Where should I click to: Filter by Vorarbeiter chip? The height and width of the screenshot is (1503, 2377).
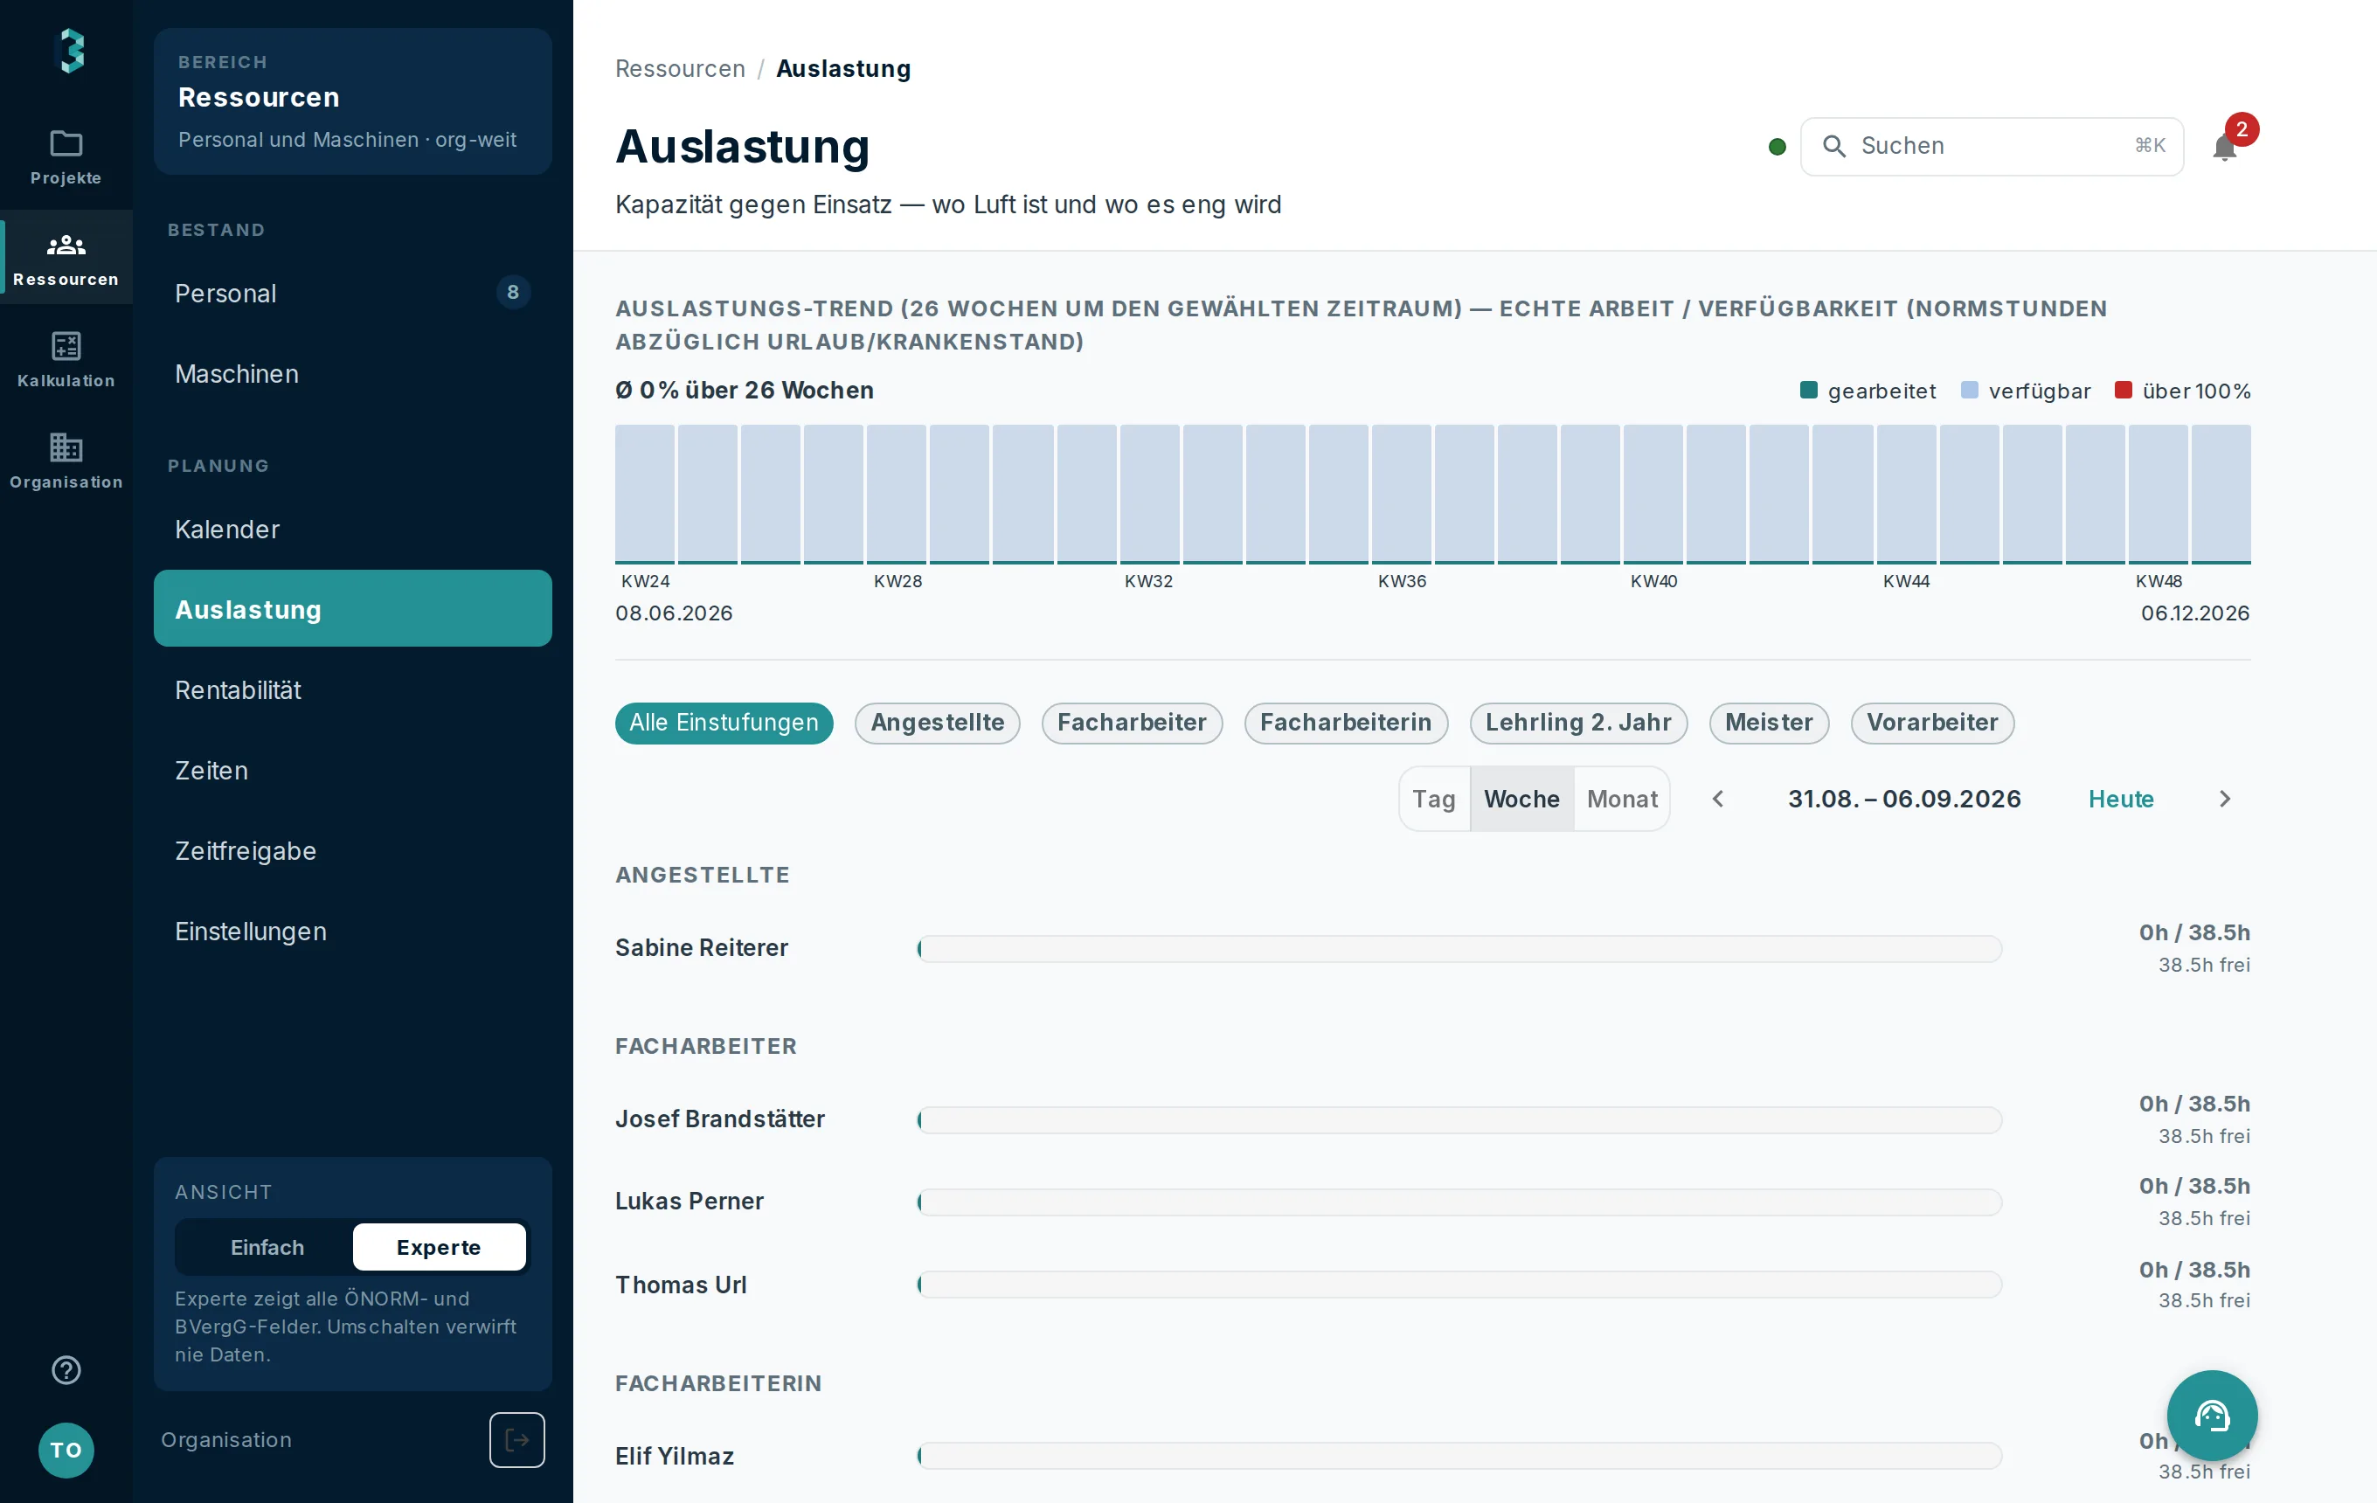click(1932, 723)
